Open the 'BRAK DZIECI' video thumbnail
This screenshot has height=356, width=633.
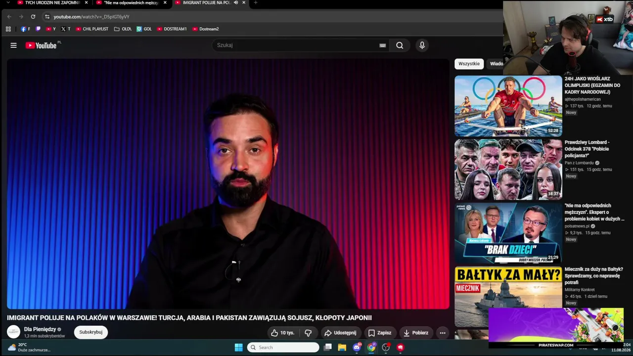(x=508, y=232)
